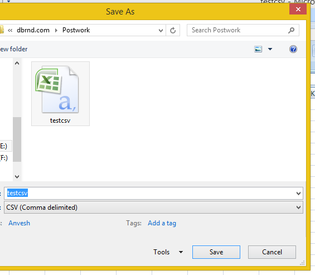
Task: Click the Add a tag link
Action: (162, 223)
